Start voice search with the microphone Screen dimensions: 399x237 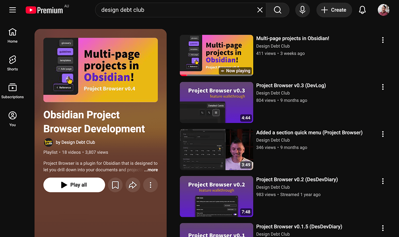click(x=302, y=10)
